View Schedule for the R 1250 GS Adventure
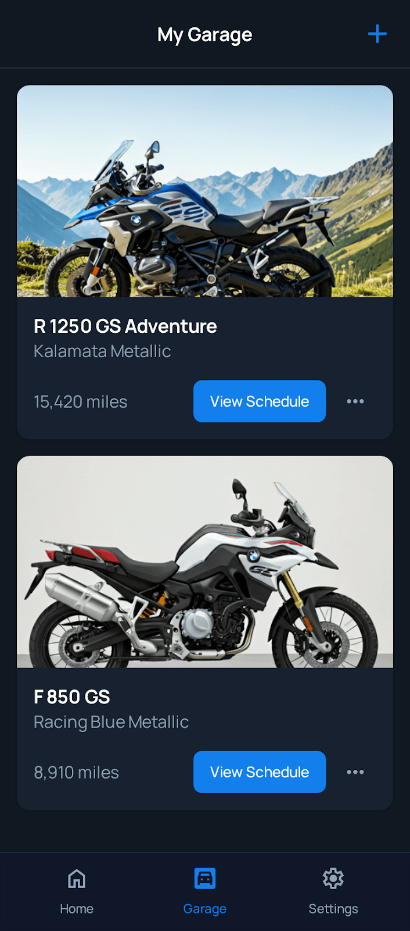The height and width of the screenshot is (931, 410). (260, 401)
